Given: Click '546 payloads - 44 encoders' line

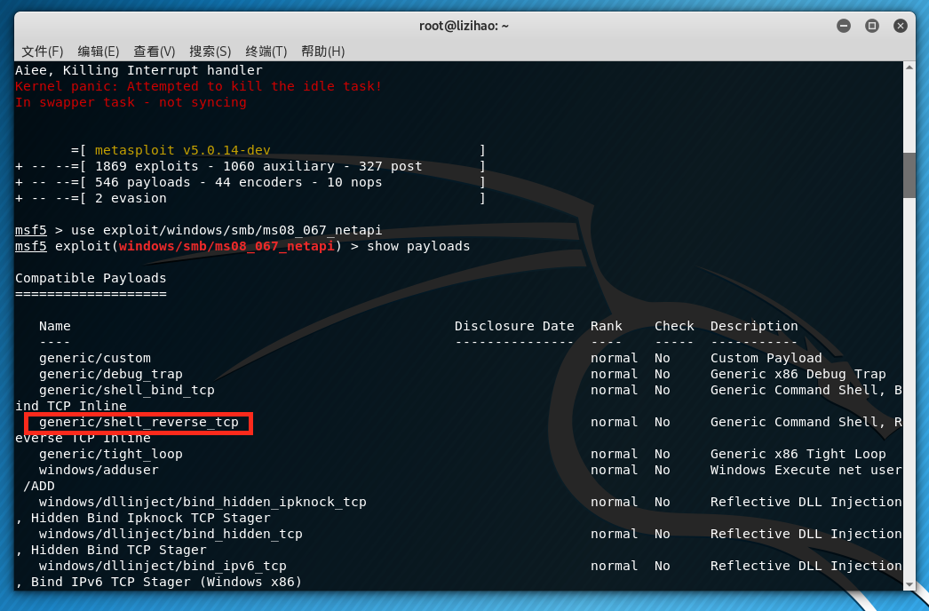Looking at the screenshot, I should pyautogui.click(x=238, y=182).
